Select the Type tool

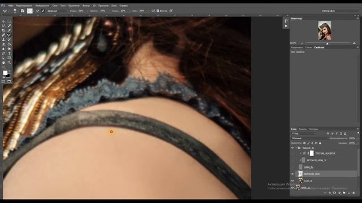click(x=9, y=54)
